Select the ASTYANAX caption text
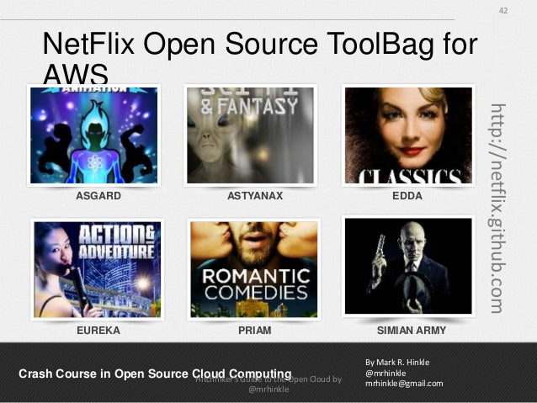 click(x=255, y=196)
